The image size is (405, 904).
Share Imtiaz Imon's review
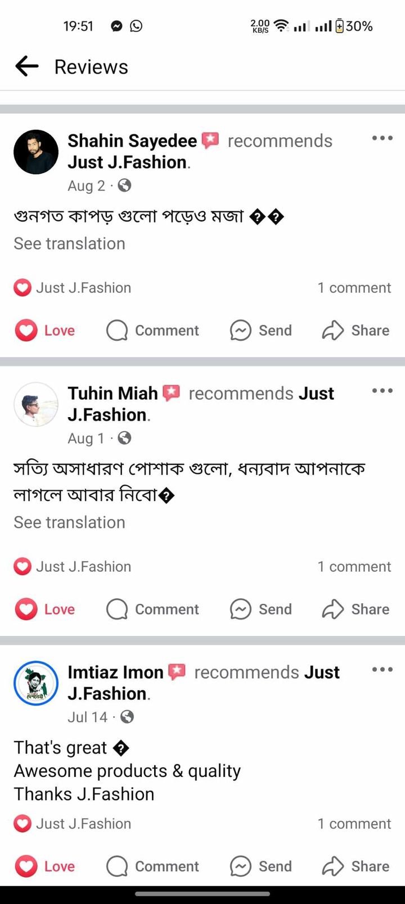[355, 866]
